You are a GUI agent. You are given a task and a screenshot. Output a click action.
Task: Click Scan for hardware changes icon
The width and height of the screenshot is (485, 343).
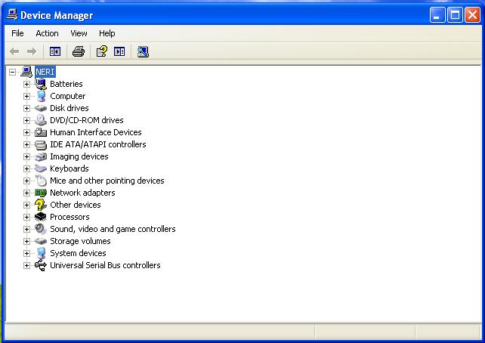click(x=143, y=51)
